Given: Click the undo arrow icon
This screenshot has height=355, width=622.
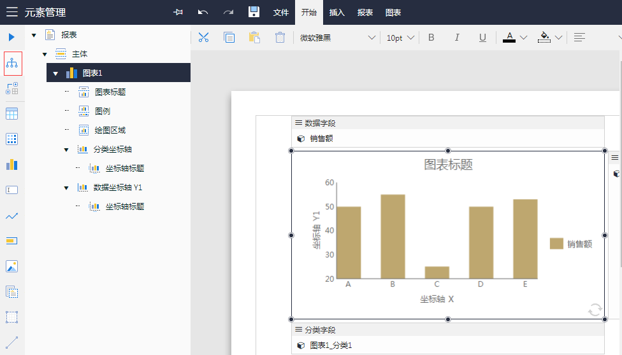Looking at the screenshot, I should 203,12.
